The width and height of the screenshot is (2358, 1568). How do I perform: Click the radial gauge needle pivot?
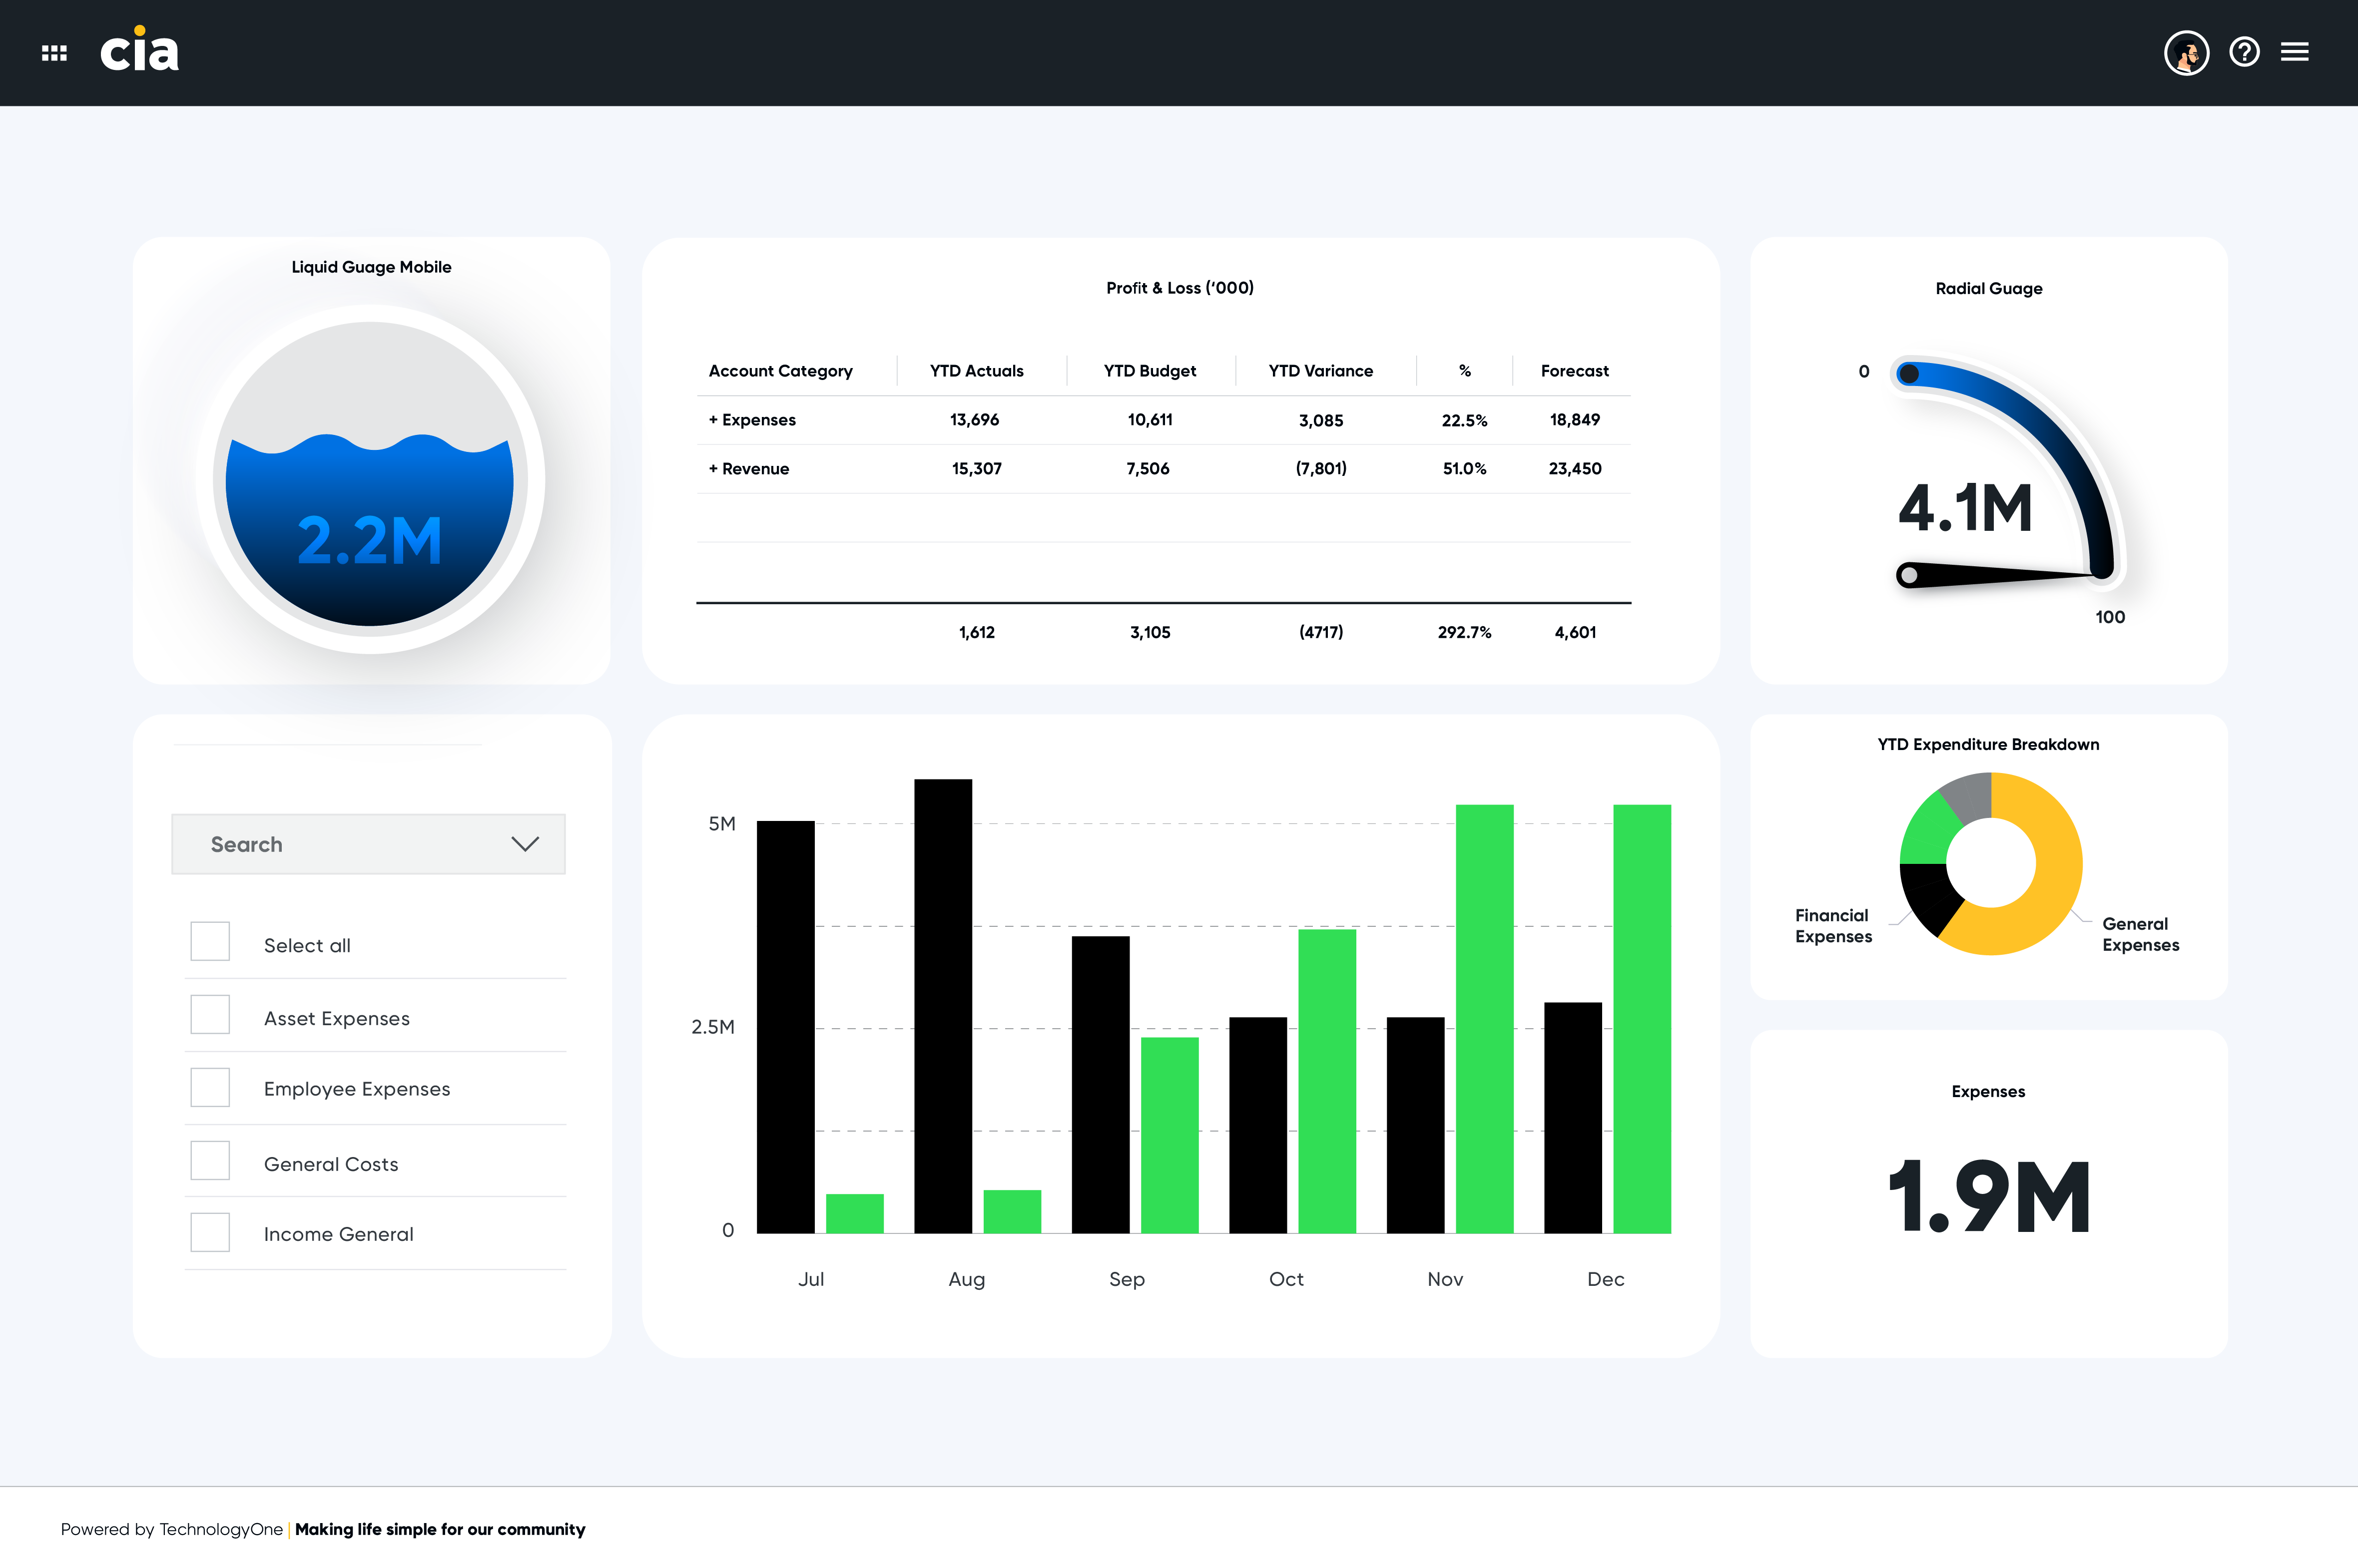point(1909,575)
